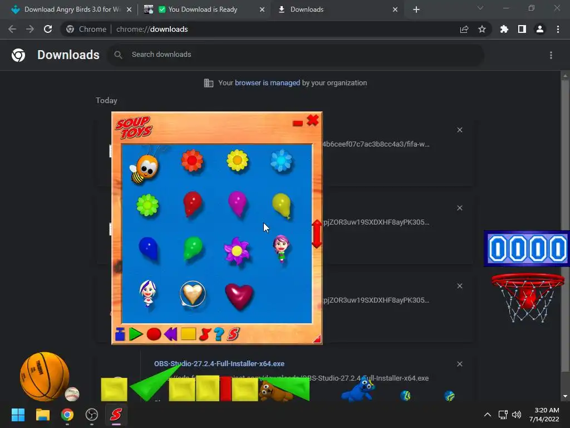The height and width of the screenshot is (428, 570).
Task: Pick the green balloon toy
Action: pyautogui.click(x=193, y=249)
